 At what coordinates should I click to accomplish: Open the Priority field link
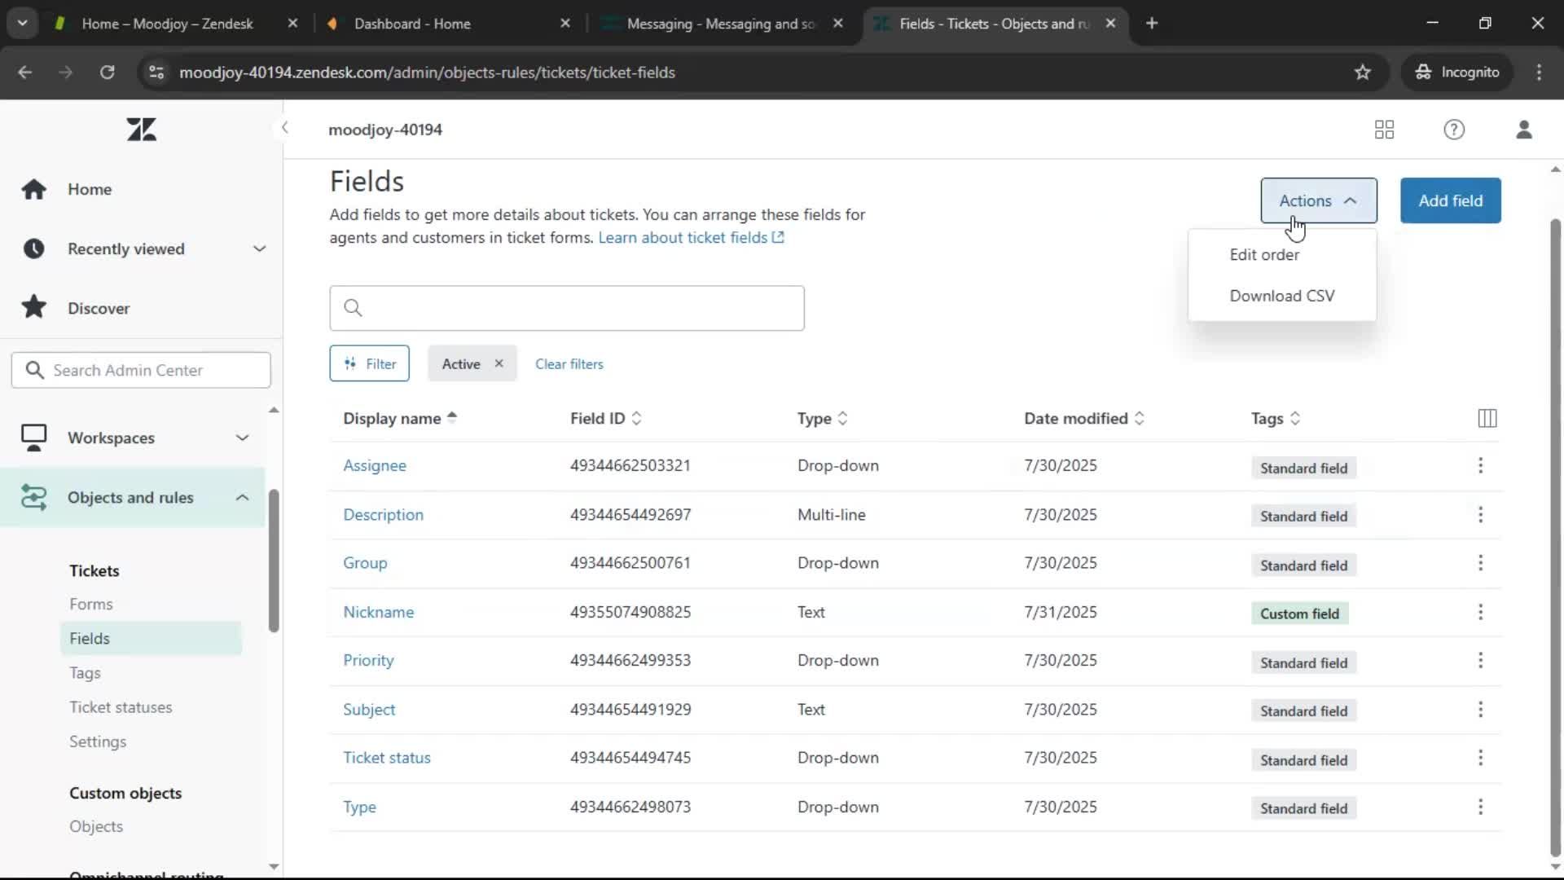click(x=368, y=661)
